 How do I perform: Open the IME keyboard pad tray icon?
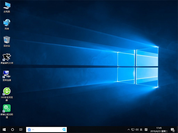coord(145,129)
